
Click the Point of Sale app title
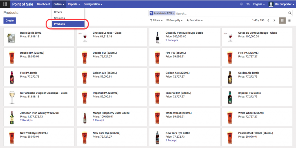[x=23, y=4]
